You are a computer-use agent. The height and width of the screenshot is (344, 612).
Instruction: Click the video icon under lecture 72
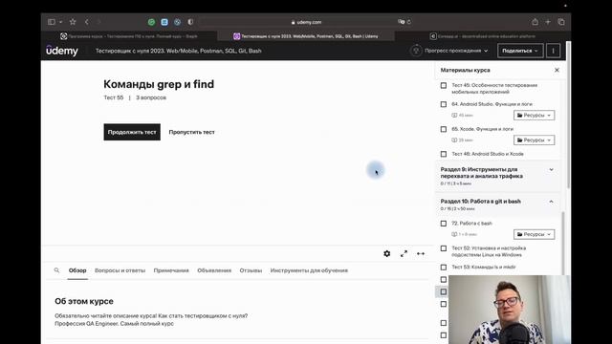[x=454, y=234]
